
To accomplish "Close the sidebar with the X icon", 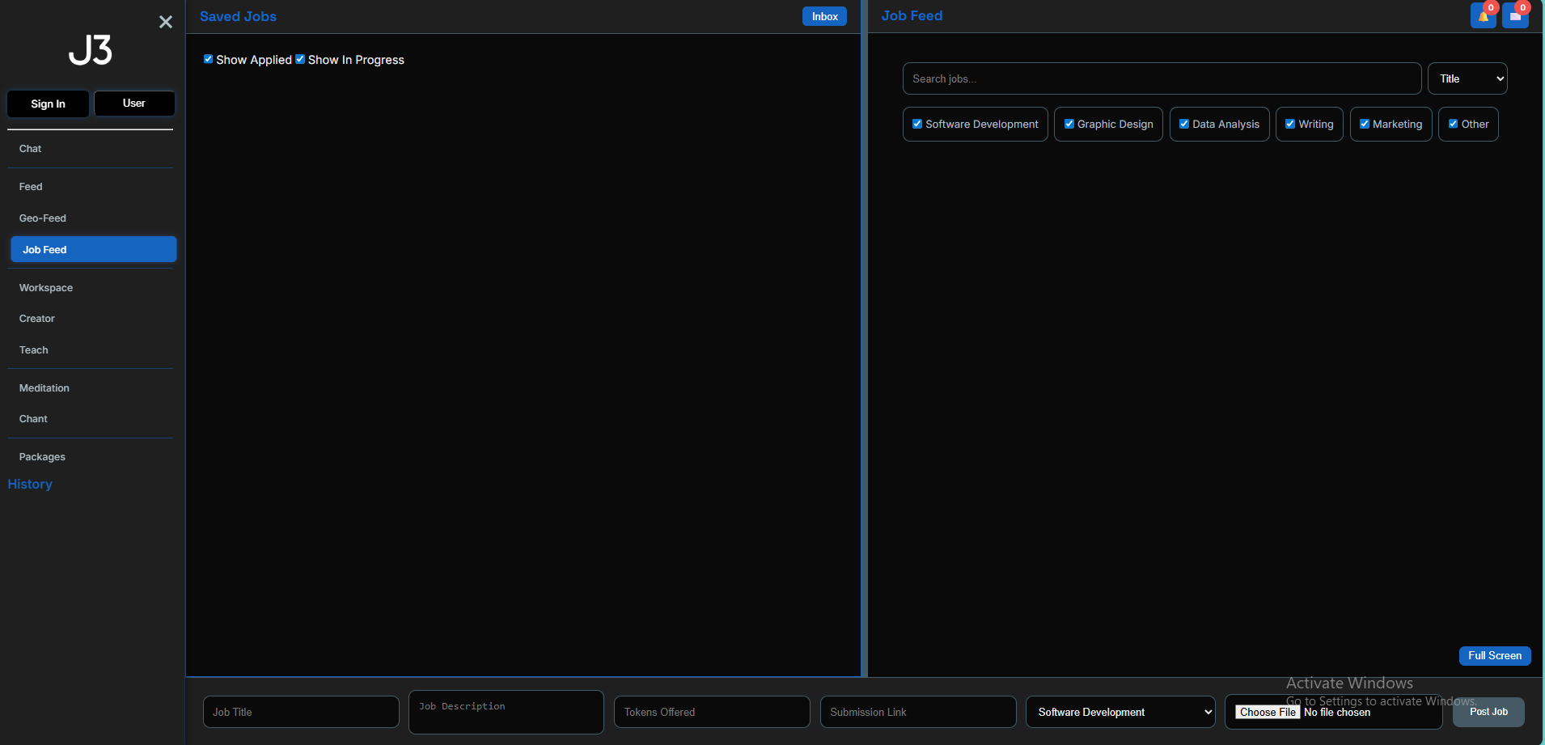I will [166, 22].
